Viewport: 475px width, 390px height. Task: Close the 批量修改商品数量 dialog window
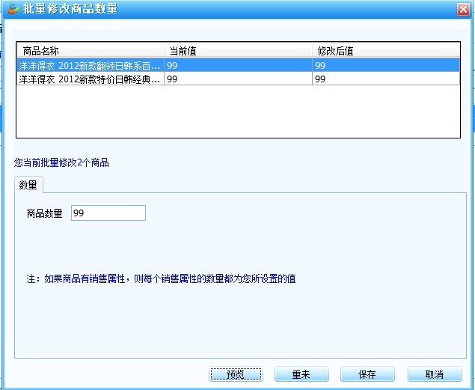[463, 10]
